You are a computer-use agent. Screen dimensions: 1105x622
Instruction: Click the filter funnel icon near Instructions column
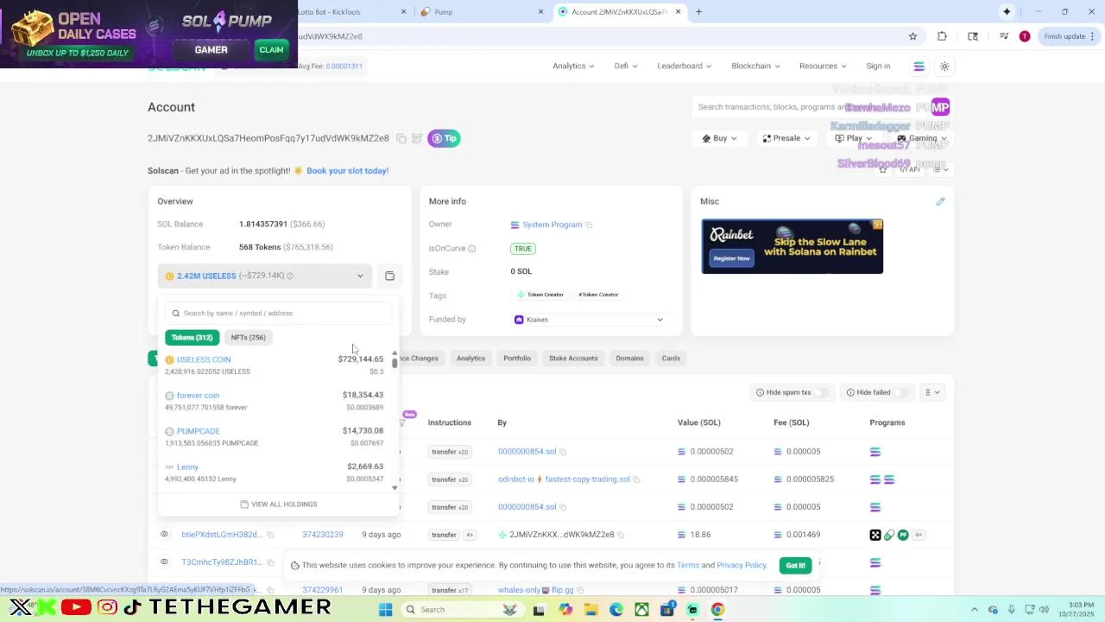[401, 422]
